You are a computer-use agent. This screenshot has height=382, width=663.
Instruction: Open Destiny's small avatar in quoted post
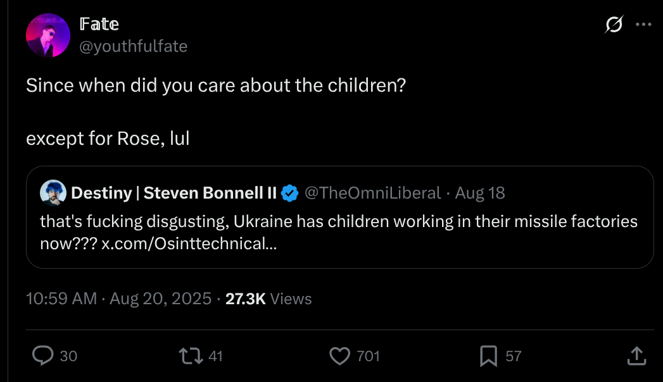[53, 193]
